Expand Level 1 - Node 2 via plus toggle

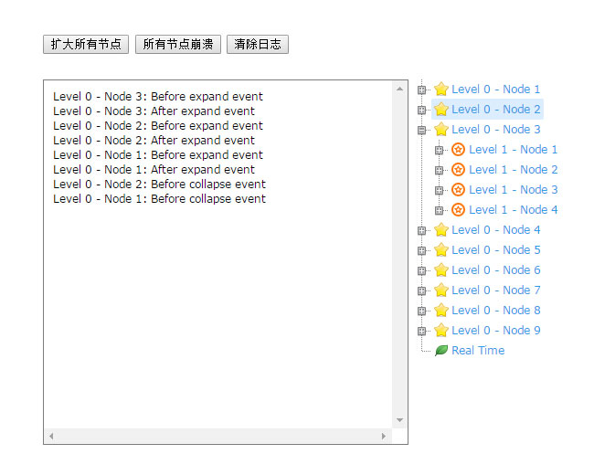tap(440, 170)
